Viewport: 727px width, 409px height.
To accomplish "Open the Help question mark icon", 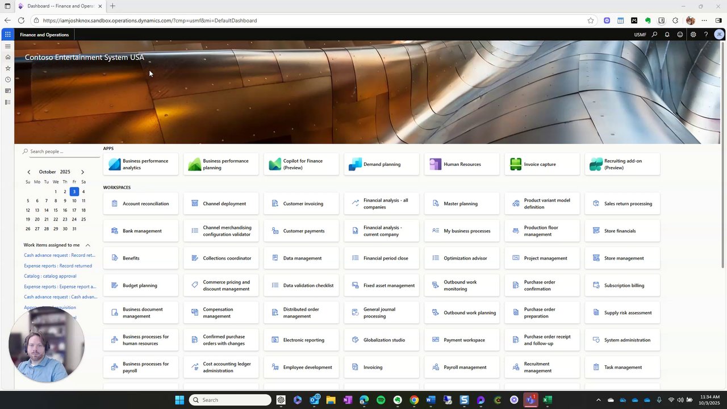I will 706,35.
